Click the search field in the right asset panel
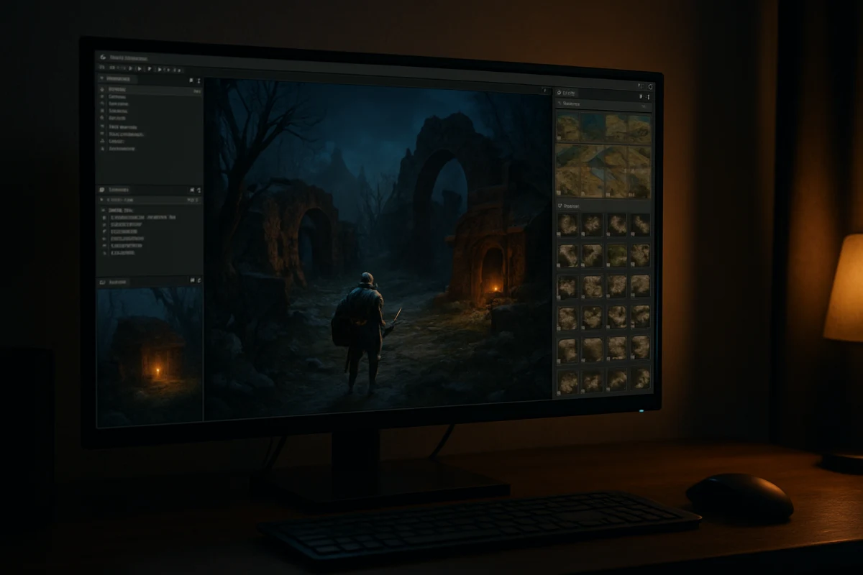The width and height of the screenshot is (863, 575). point(603,106)
